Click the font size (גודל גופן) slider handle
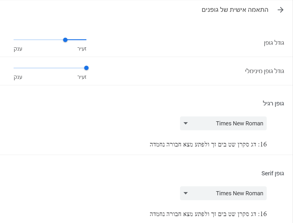This screenshot has width=293, height=223. 65,40
